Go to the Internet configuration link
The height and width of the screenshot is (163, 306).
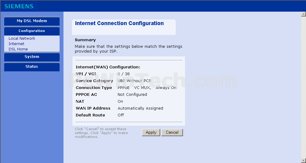tap(16, 44)
